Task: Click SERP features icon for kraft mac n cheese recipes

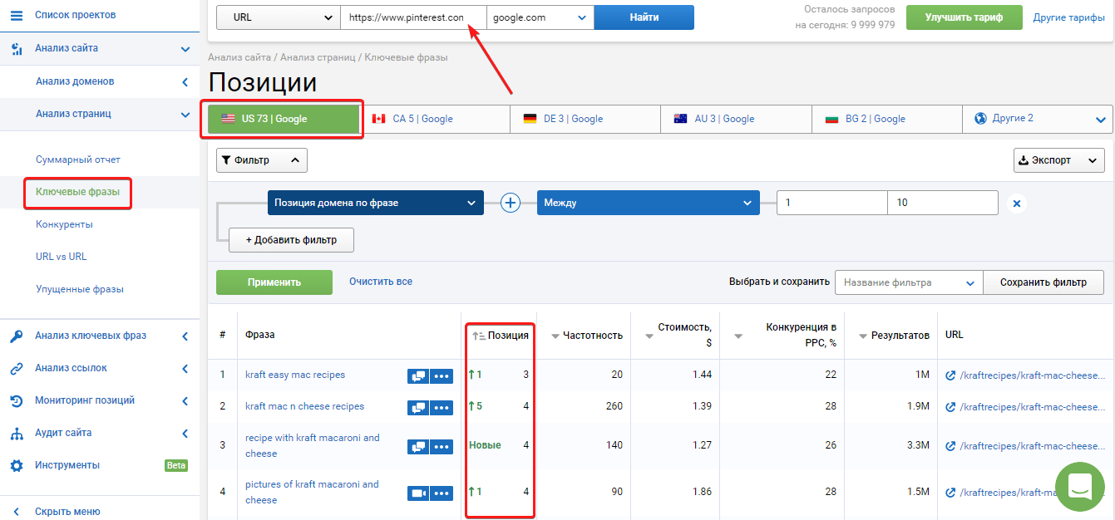Action: tap(418, 407)
